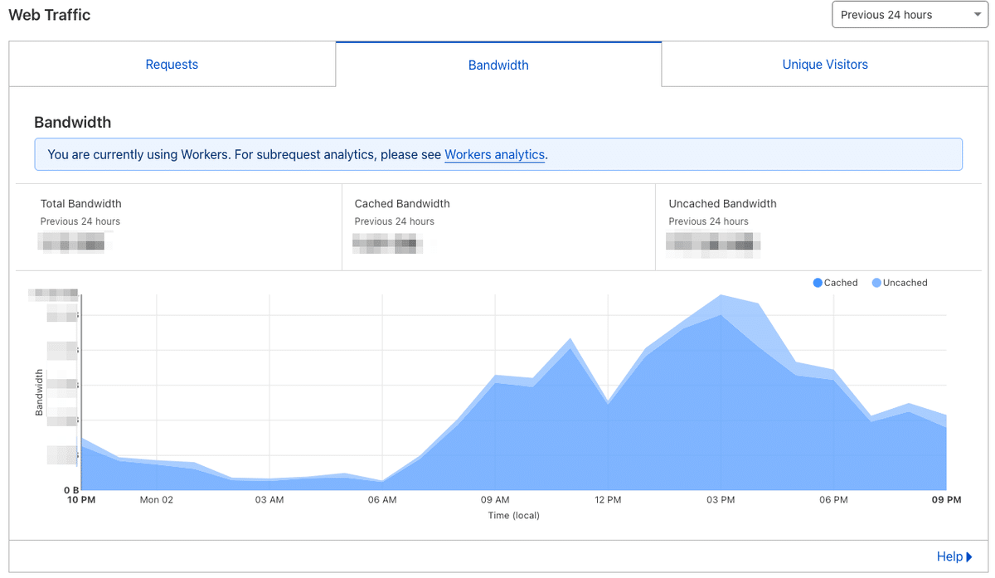
Task: Open the Workers analytics link
Action: [x=494, y=154]
